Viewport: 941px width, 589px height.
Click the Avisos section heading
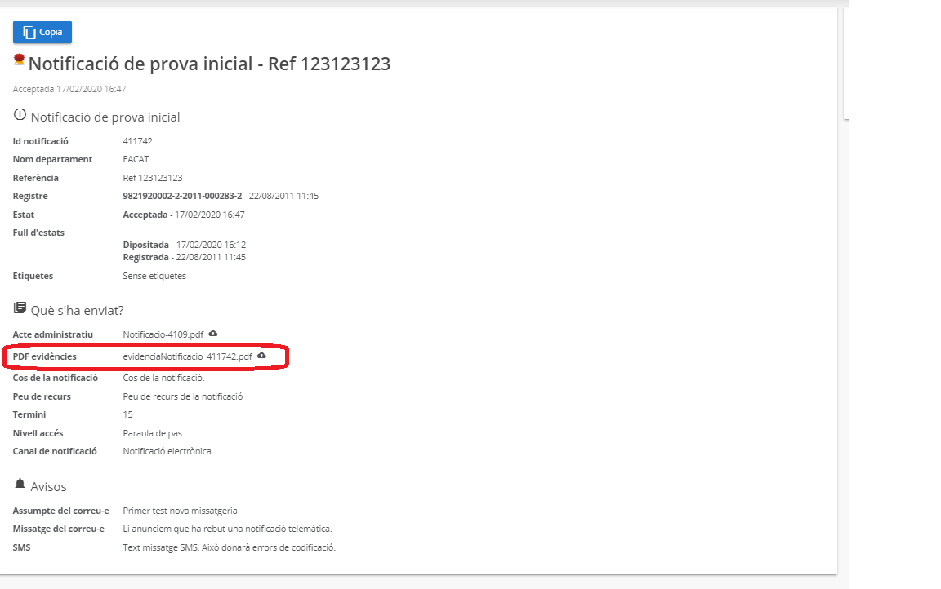coord(49,486)
